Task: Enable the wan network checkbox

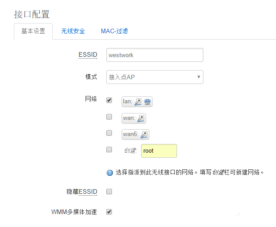Action: (109, 117)
